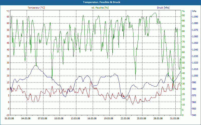The width and height of the screenshot is (201, 125).
Task: Click the '1.050' pressure axis value
Action: [x=195, y=43]
